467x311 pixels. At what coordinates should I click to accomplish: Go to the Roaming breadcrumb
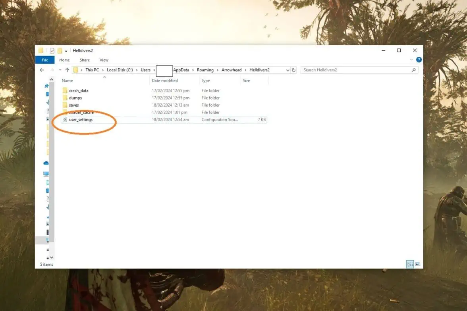pos(205,70)
